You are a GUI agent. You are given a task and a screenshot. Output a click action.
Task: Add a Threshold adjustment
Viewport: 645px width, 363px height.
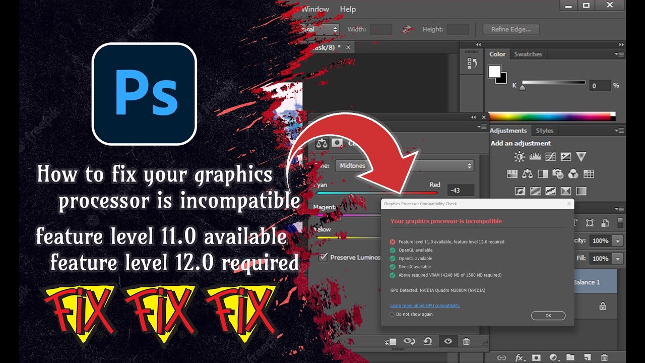551,191
